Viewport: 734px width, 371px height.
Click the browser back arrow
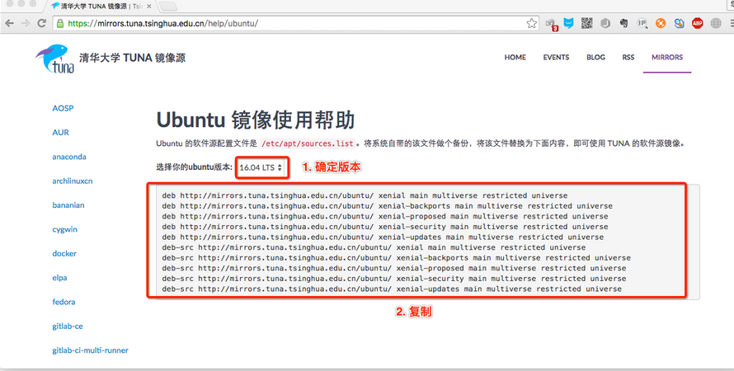(x=9, y=23)
